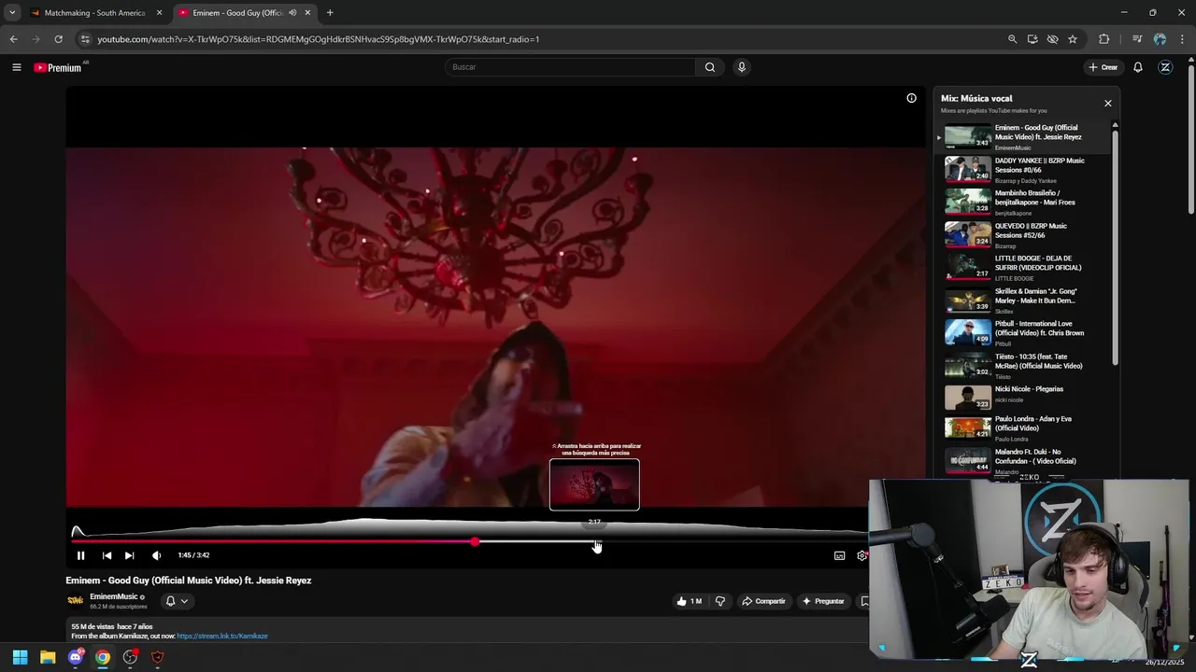This screenshot has height=672, width=1196.
Task: Start voice search with microphone icon
Action: click(741, 67)
